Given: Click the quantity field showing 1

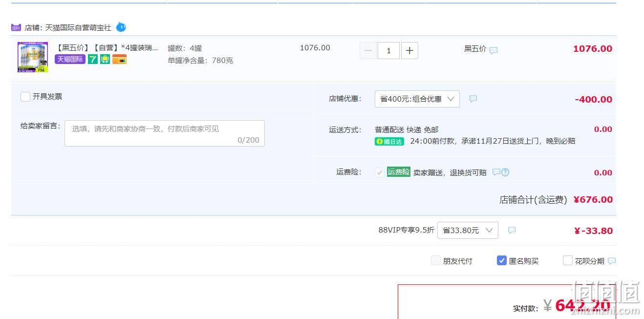Looking at the screenshot, I should pyautogui.click(x=389, y=50).
